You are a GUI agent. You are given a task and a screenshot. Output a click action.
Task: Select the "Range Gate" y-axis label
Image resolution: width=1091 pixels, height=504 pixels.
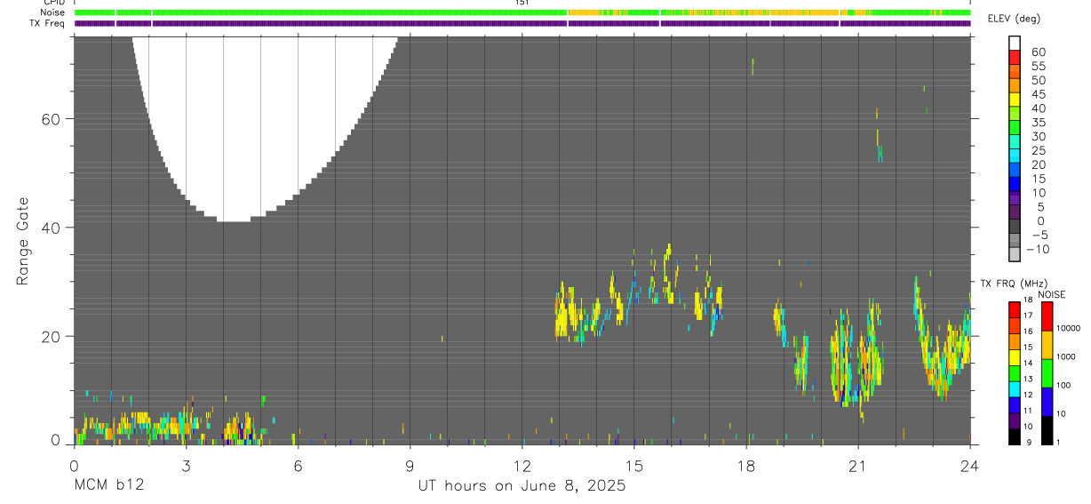[23, 241]
